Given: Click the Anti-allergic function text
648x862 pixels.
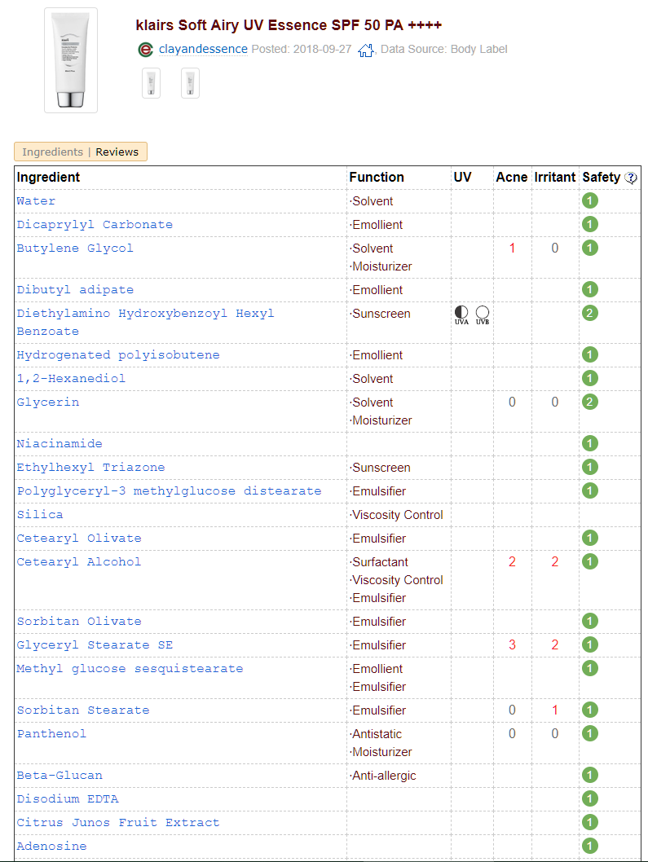Looking at the screenshot, I should pos(383,776).
